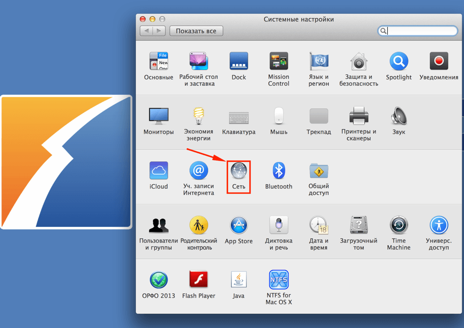Viewport: 464px width, 328px height.
Task: Open the Java control panel icon
Action: point(239,280)
